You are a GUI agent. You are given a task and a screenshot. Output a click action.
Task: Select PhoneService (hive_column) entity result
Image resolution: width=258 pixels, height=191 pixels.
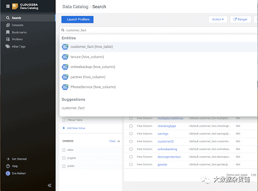pos(159,87)
